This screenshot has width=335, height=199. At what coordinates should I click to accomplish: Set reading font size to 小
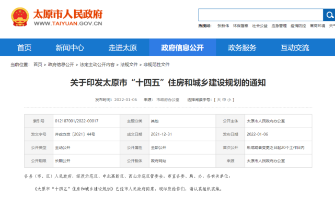(x=229, y=99)
